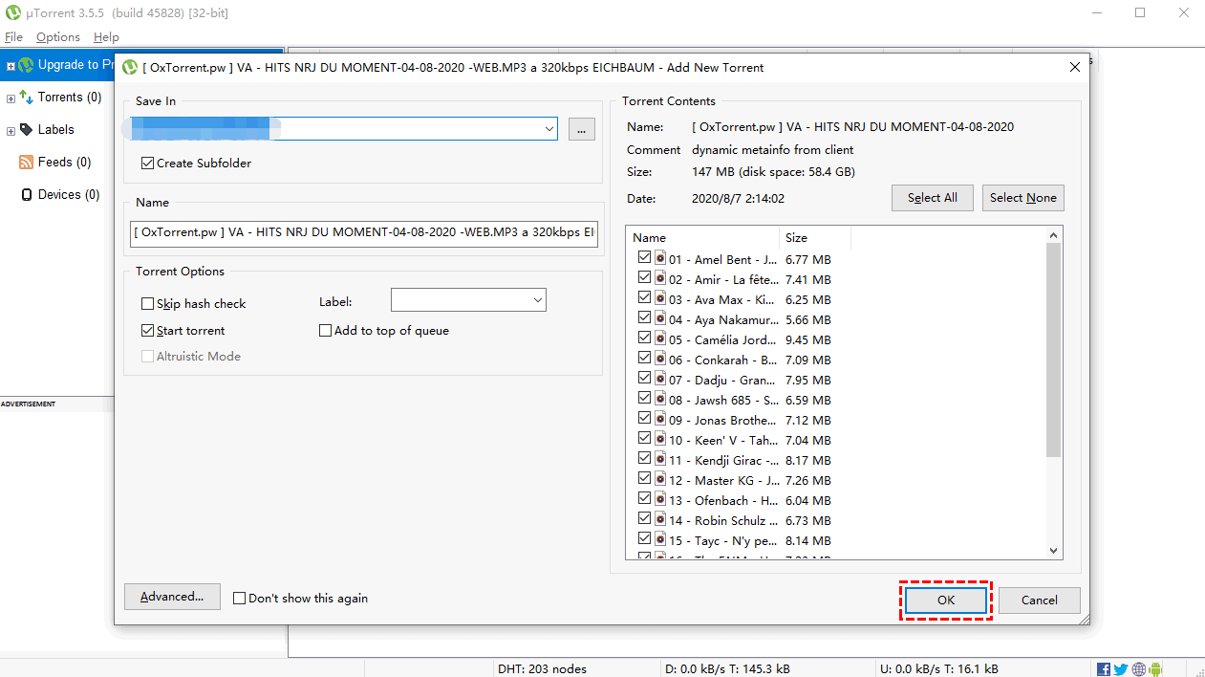Uncheck Create Subfolder option
The height and width of the screenshot is (677, 1205).
pyautogui.click(x=147, y=164)
